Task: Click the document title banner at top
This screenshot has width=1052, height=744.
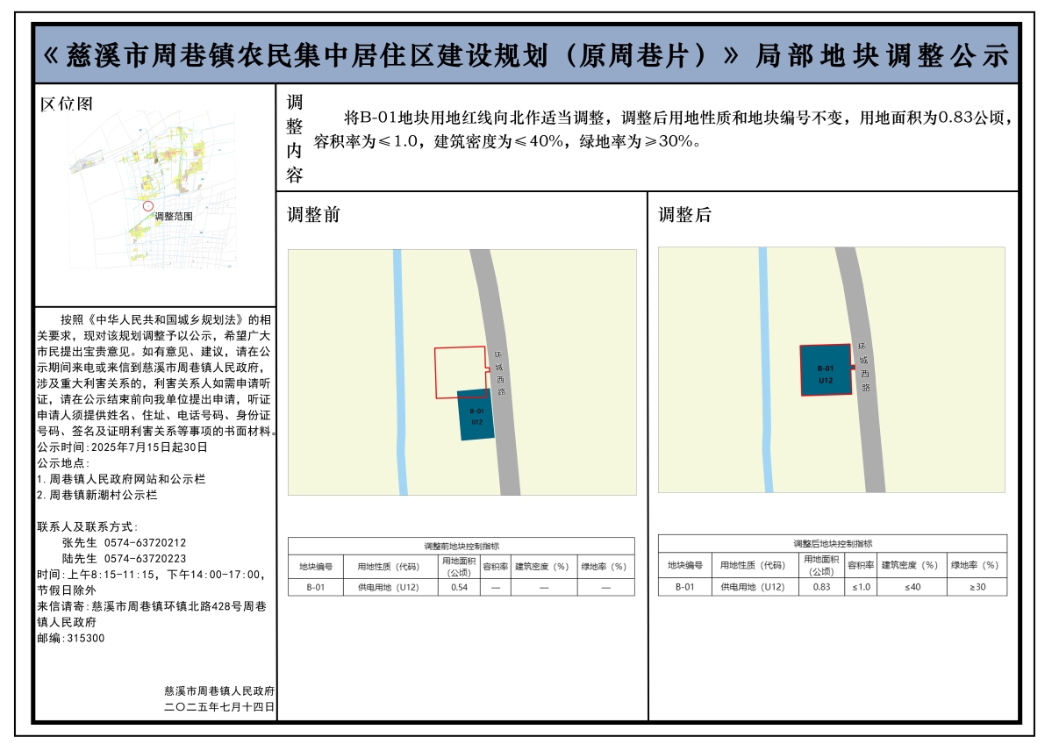Action: pyautogui.click(x=526, y=55)
